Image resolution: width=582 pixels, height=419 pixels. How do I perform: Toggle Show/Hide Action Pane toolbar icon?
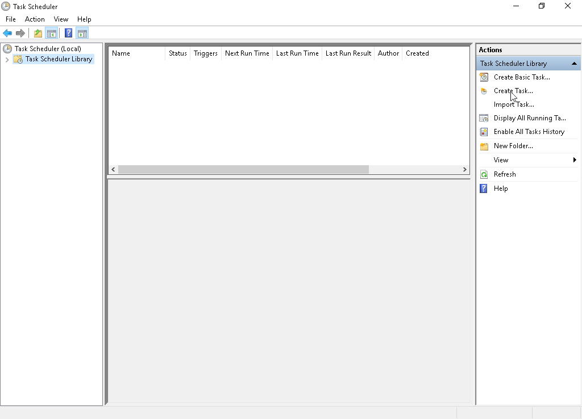pyautogui.click(x=82, y=33)
